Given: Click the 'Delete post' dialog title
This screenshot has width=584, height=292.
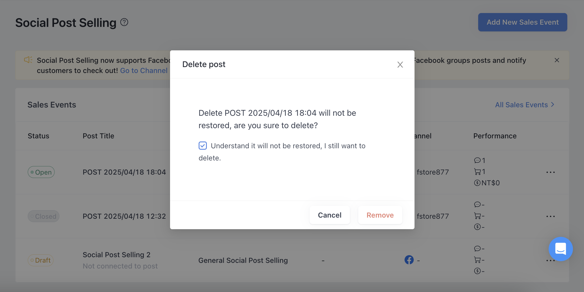Looking at the screenshot, I should tap(204, 64).
